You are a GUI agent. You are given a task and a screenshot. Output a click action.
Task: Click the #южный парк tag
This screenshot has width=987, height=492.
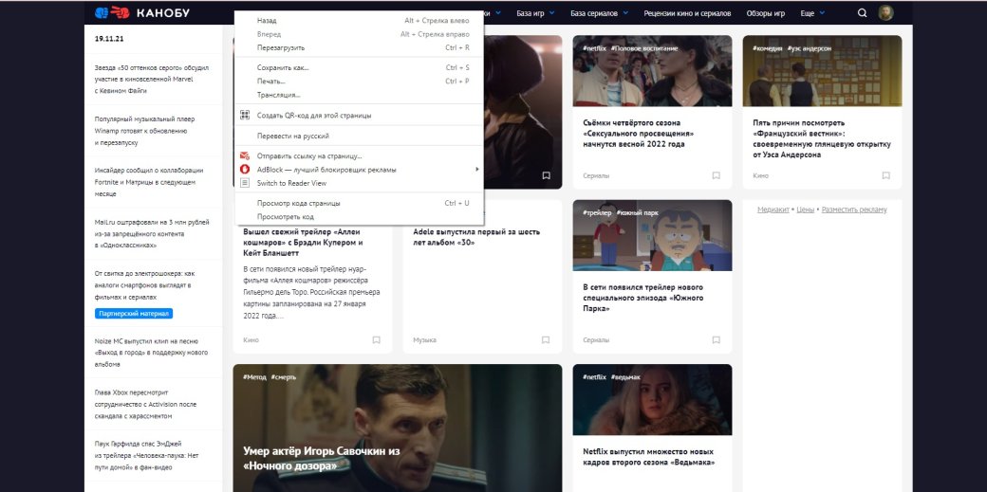tap(637, 212)
